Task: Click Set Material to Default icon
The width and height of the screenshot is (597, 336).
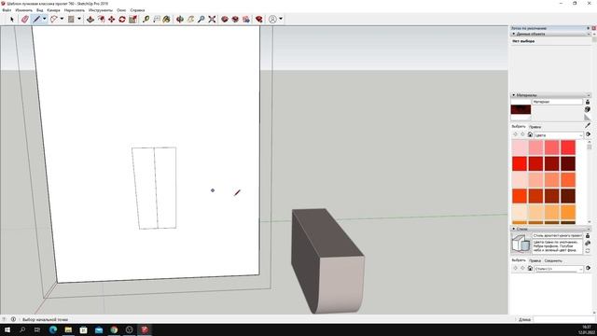Action: (588, 118)
